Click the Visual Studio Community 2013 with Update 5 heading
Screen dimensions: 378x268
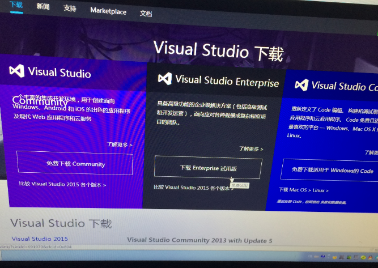coord(199,240)
